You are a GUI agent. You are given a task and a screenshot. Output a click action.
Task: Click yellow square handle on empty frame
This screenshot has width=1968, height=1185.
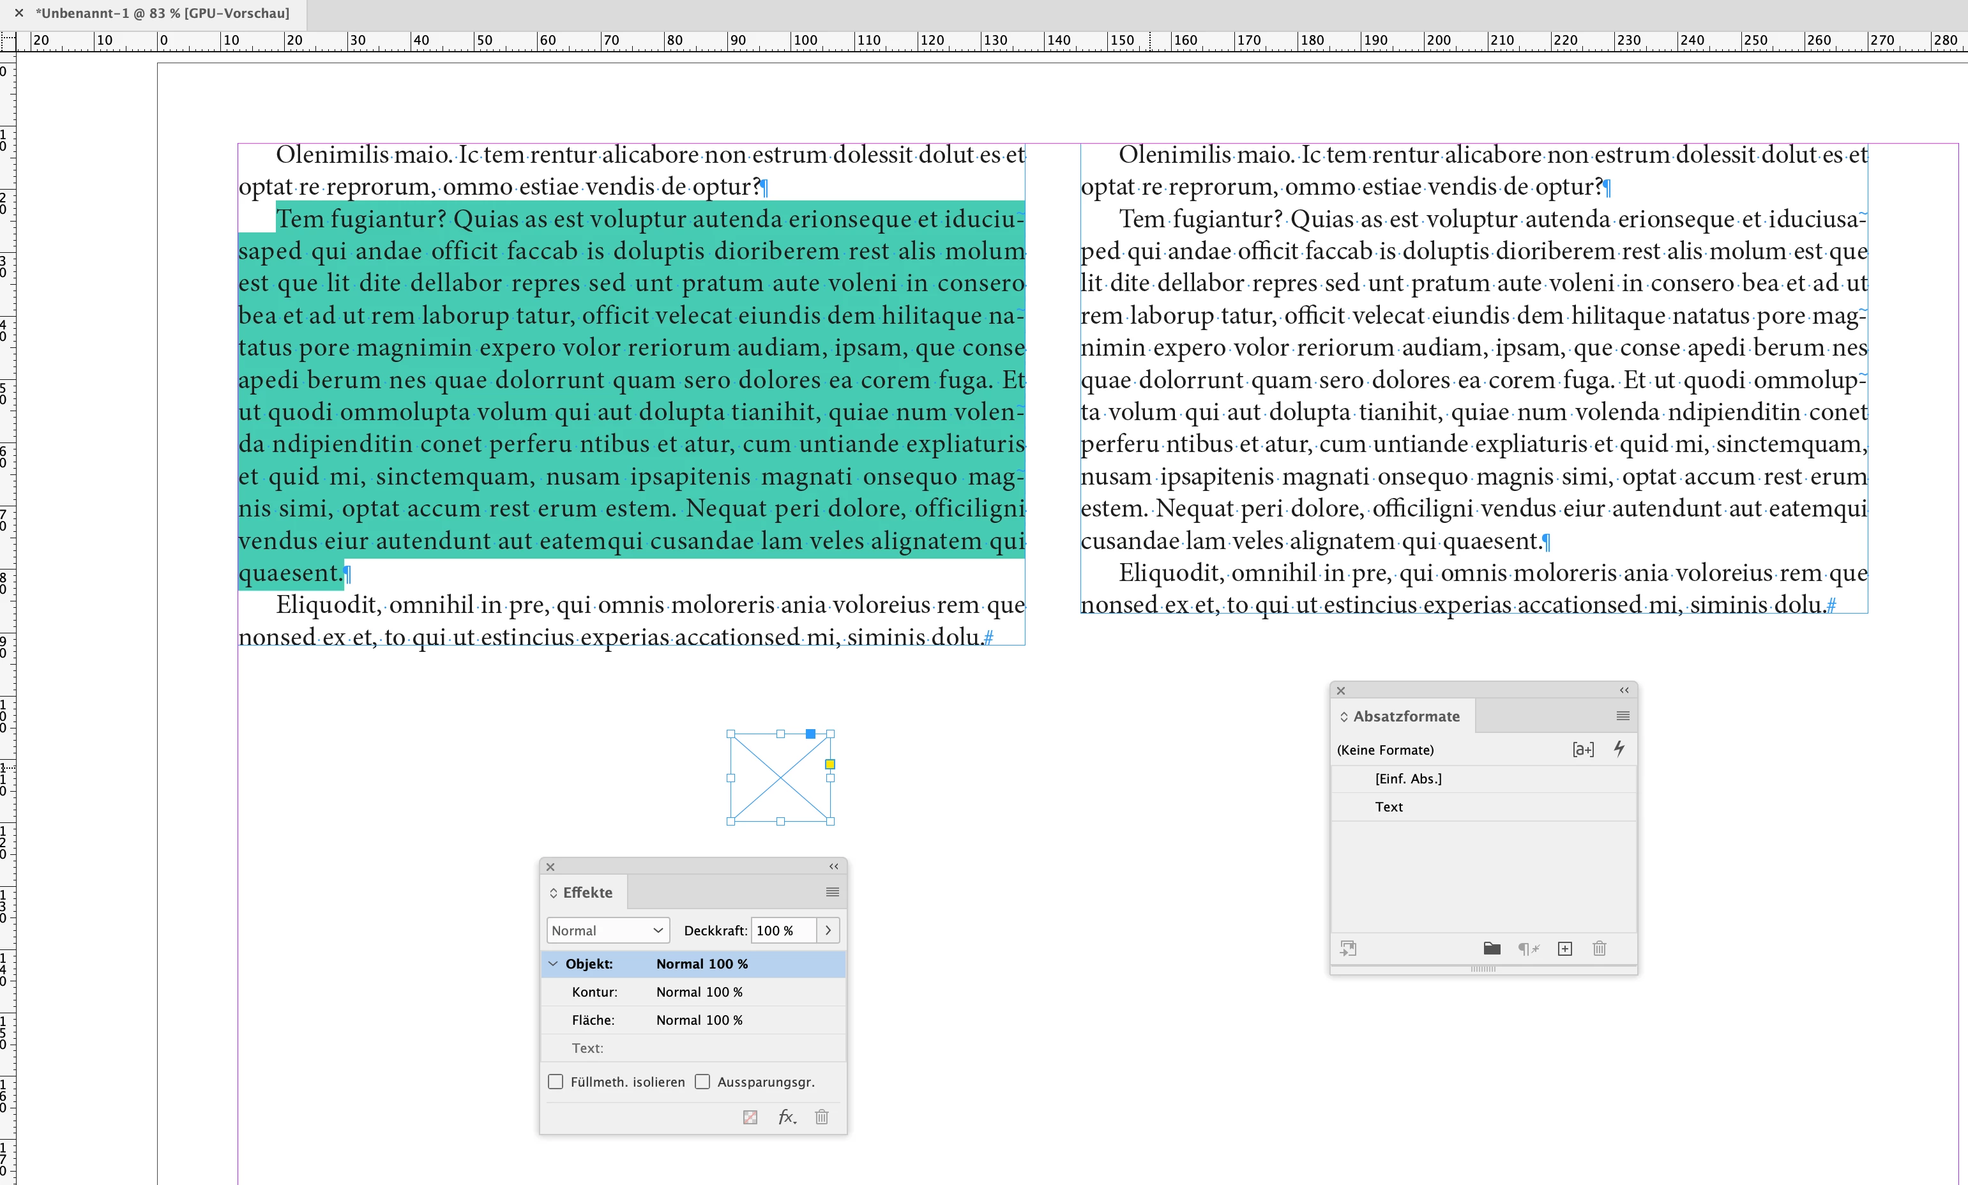pyautogui.click(x=829, y=764)
